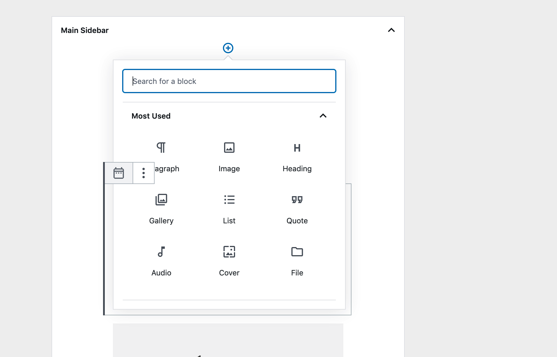Viewport: 557px width, 357px height.
Task: Click the Calendar block icon in the toolbar
Action: 119,173
